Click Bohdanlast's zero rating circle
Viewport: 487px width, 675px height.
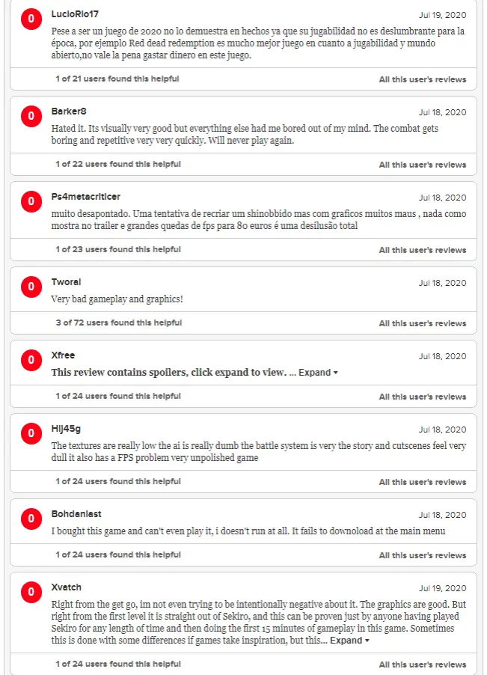tap(31, 519)
